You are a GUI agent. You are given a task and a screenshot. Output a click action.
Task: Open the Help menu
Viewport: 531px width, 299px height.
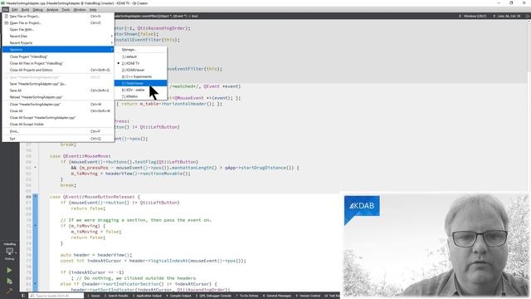(93, 9)
